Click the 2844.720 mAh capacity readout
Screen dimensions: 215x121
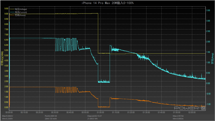coord(51,119)
